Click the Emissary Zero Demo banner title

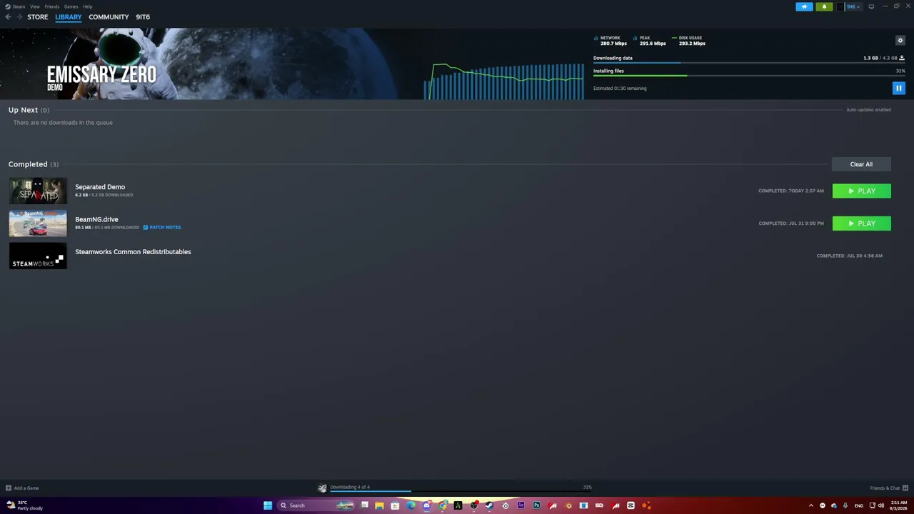pos(101,77)
